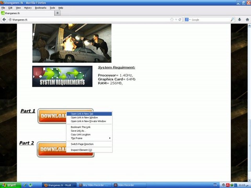The width and height of the screenshot is (251, 188).
Task: Click the System Requirment heading text
Action: (x=117, y=67)
